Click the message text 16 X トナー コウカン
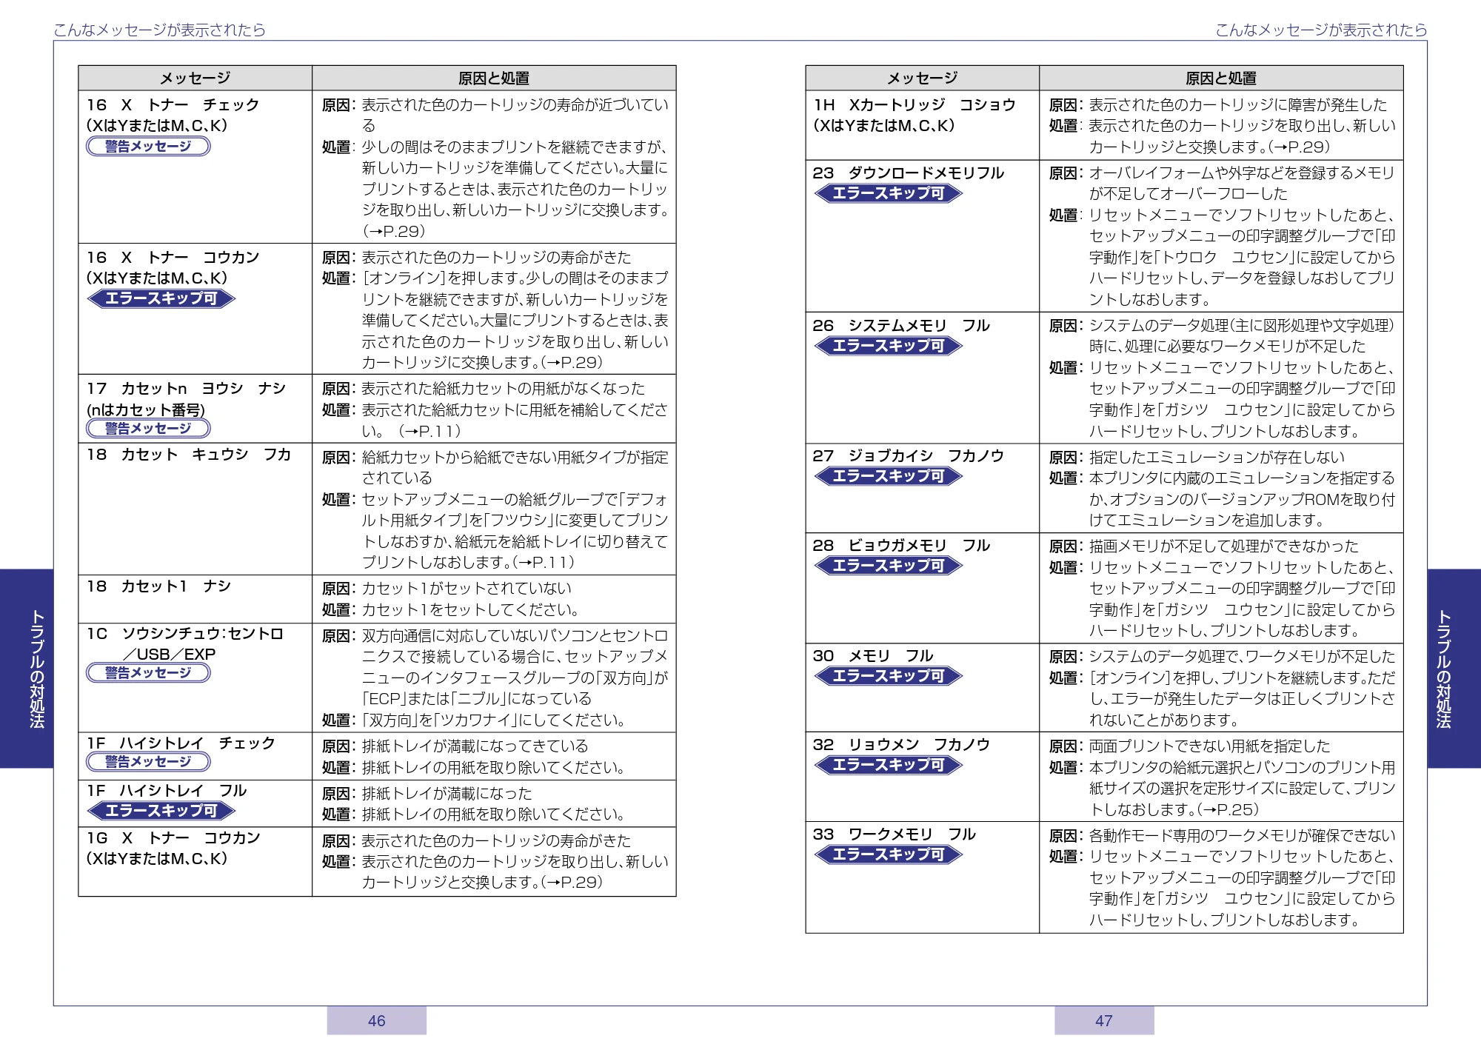 [x=173, y=257]
